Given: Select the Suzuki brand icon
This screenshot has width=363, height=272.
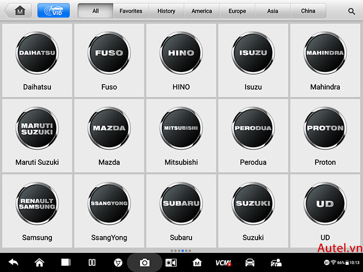Looking at the screenshot, I should click(x=253, y=203).
